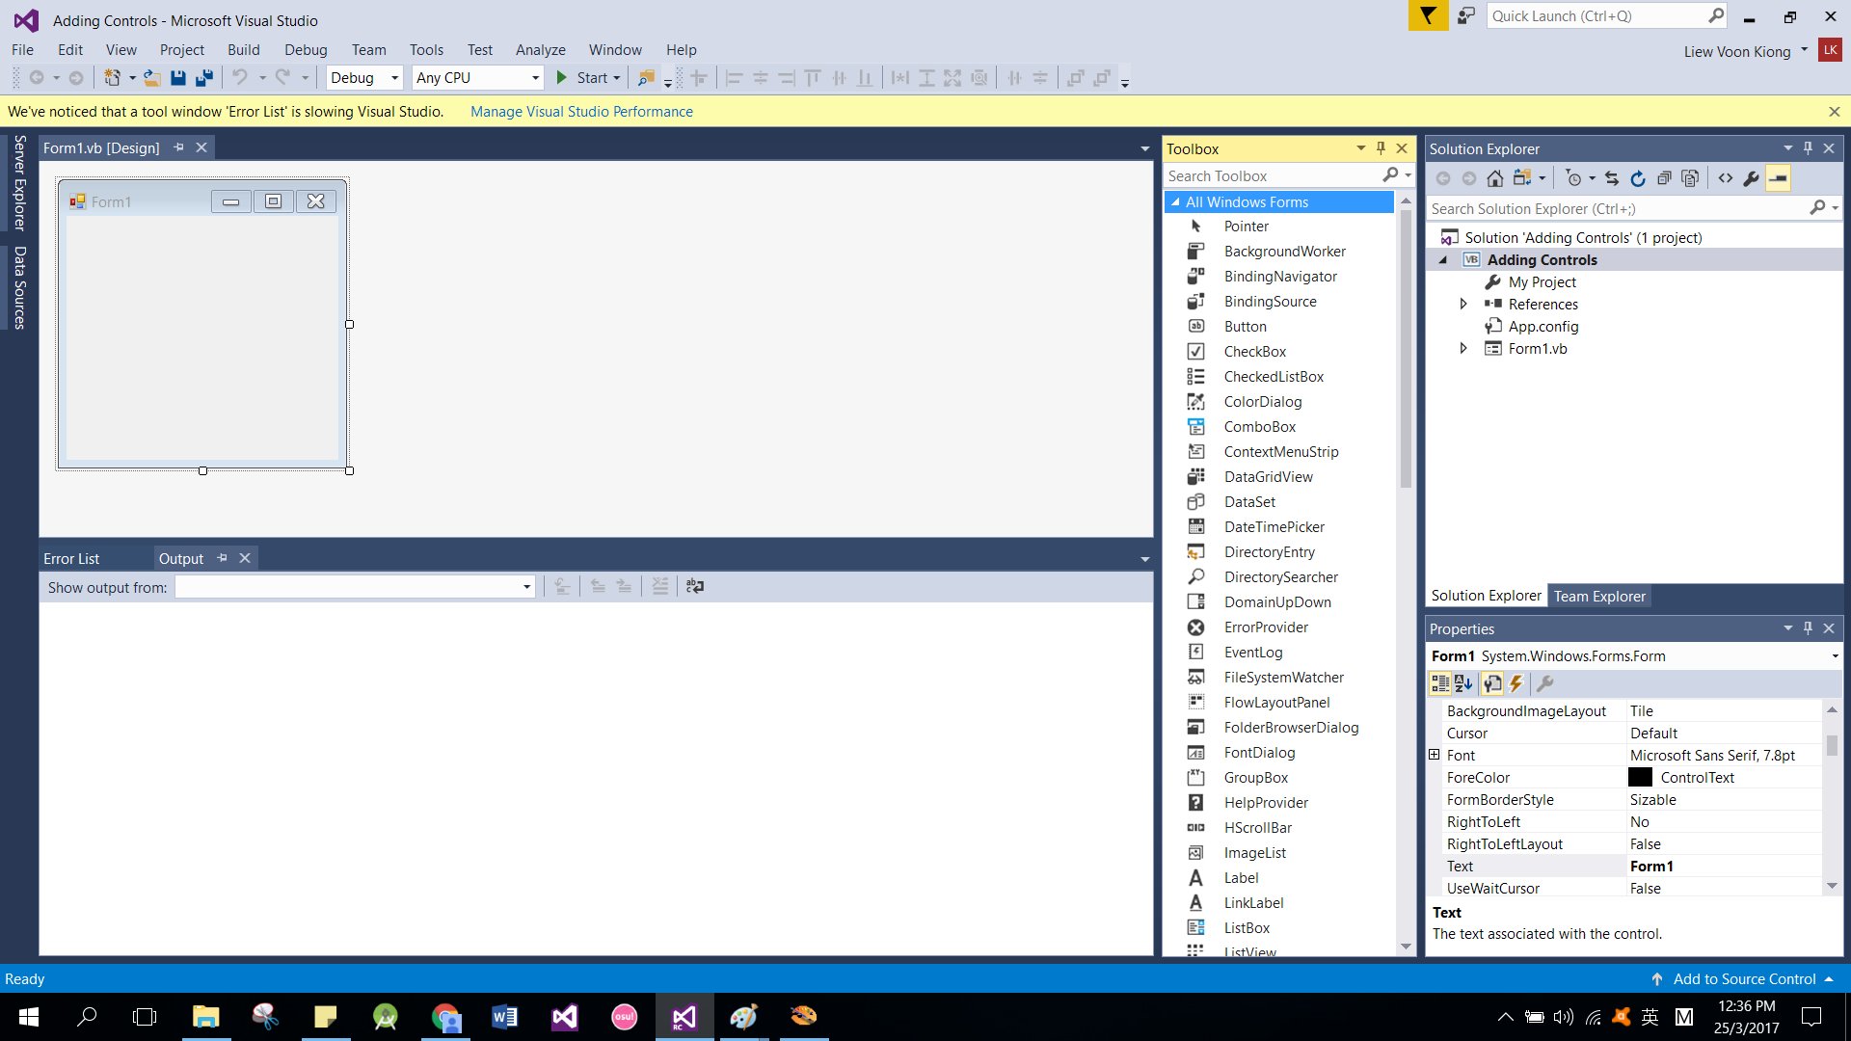Open the Build menu

click(243, 50)
